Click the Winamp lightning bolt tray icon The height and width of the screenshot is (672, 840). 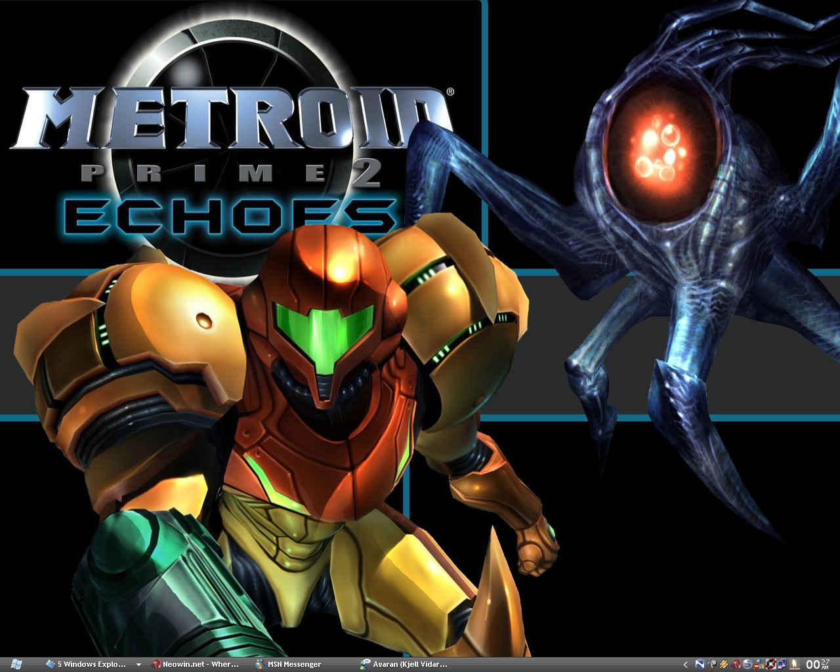[x=724, y=664]
